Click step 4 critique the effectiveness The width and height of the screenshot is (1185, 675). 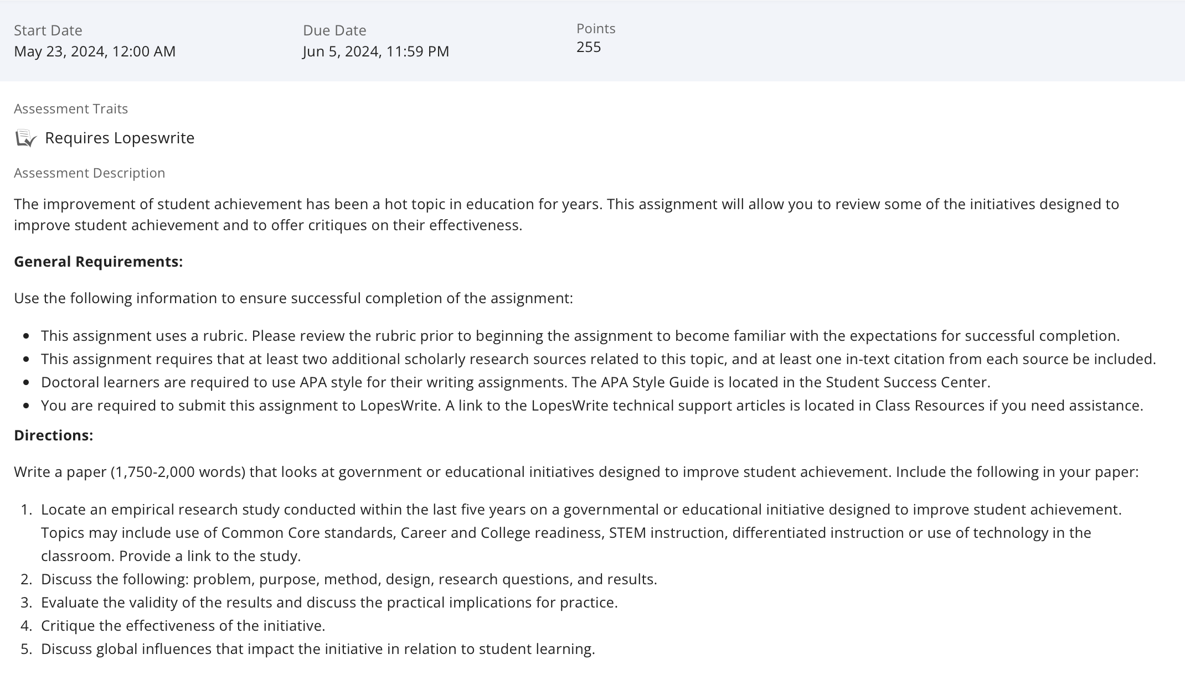point(183,626)
